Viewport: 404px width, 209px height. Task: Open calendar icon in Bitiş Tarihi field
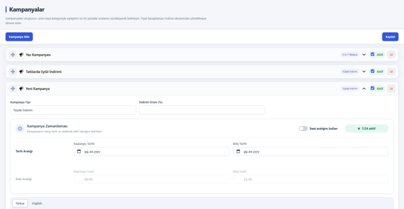point(238,151)
